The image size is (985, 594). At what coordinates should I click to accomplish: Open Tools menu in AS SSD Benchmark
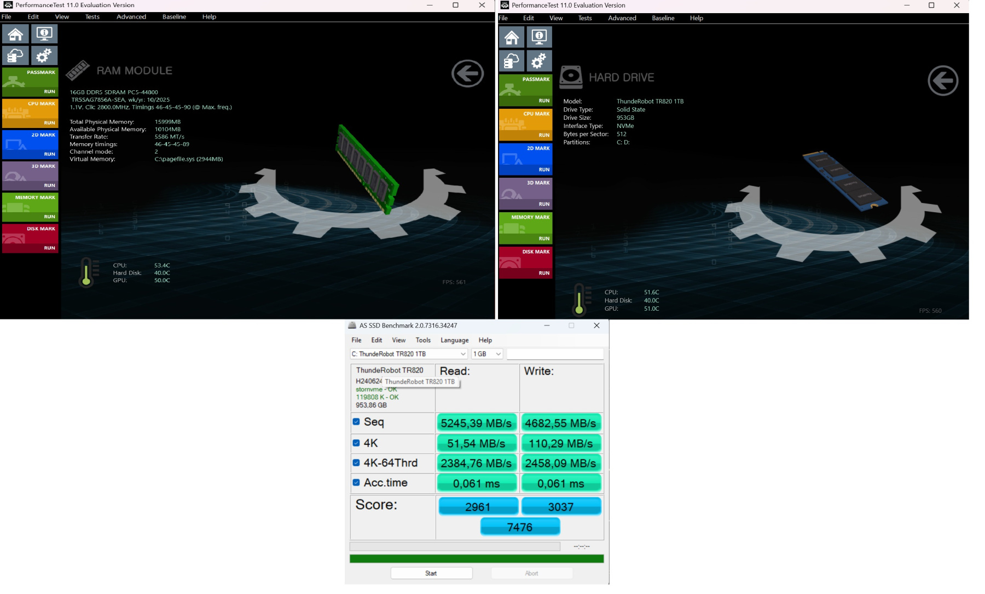(x=422, y=340)
